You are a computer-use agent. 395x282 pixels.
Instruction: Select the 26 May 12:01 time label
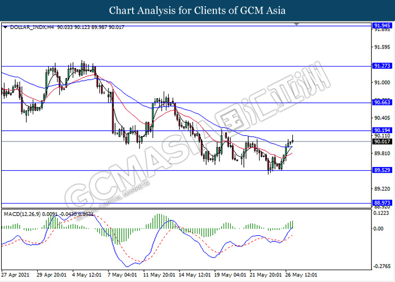pyautogui.click(x=301, y=276)
